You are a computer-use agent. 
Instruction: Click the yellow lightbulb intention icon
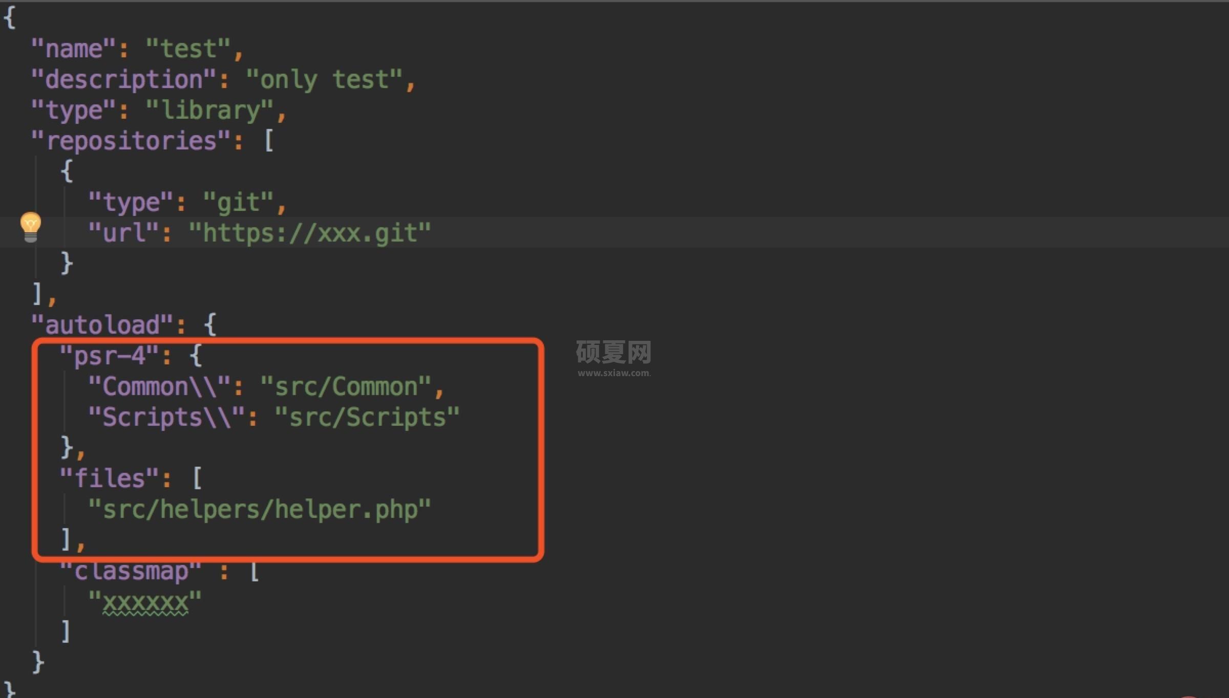click(30, 227)
